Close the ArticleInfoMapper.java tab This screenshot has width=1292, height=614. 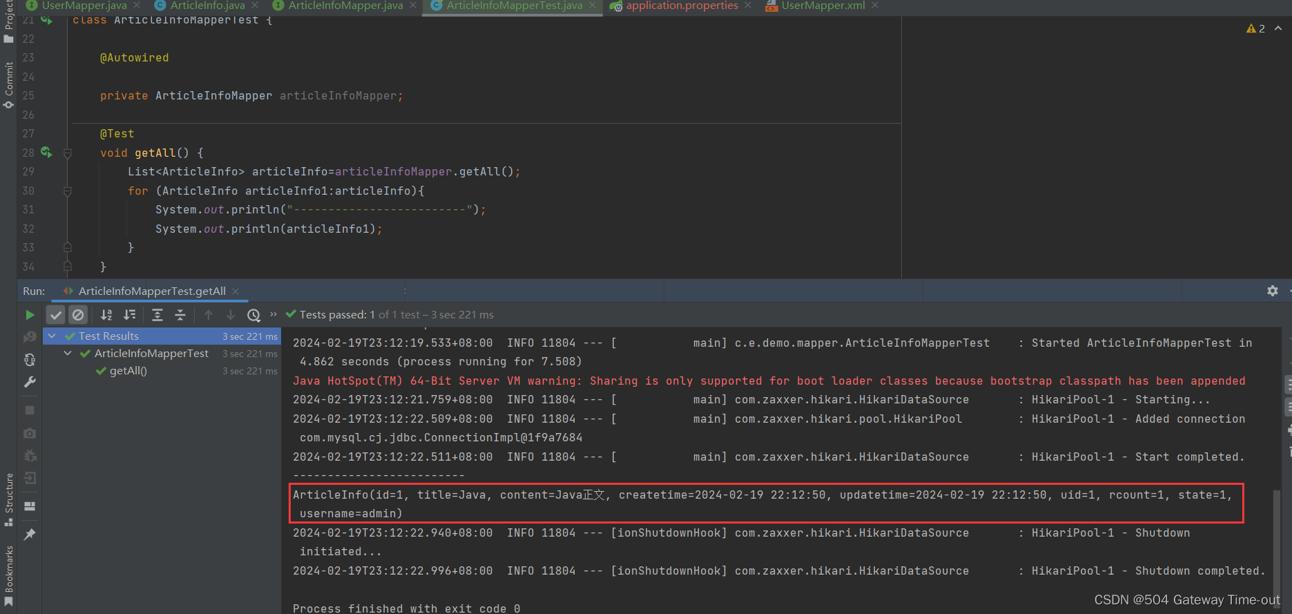[413, 6]
